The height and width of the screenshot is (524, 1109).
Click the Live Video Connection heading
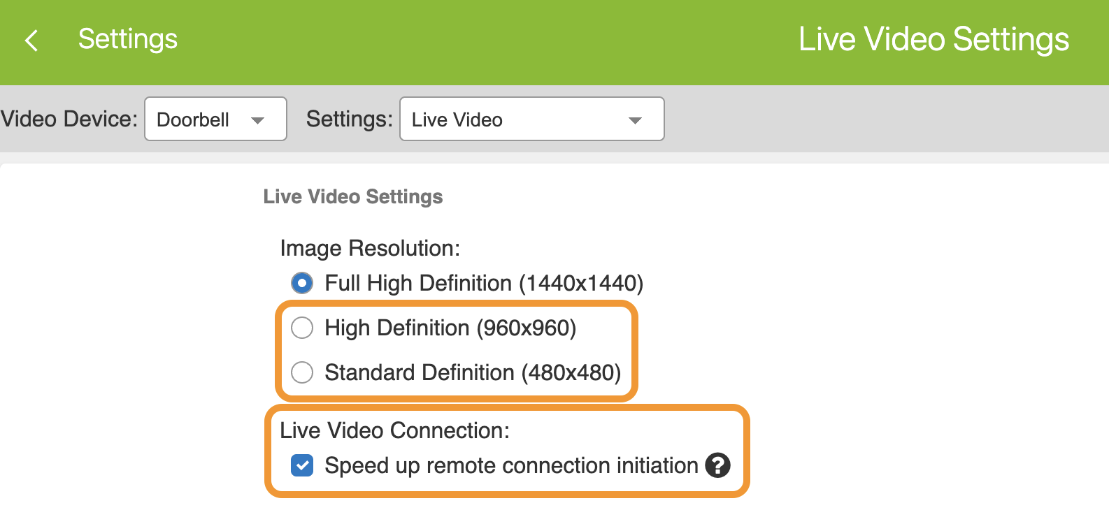(395, 430)
